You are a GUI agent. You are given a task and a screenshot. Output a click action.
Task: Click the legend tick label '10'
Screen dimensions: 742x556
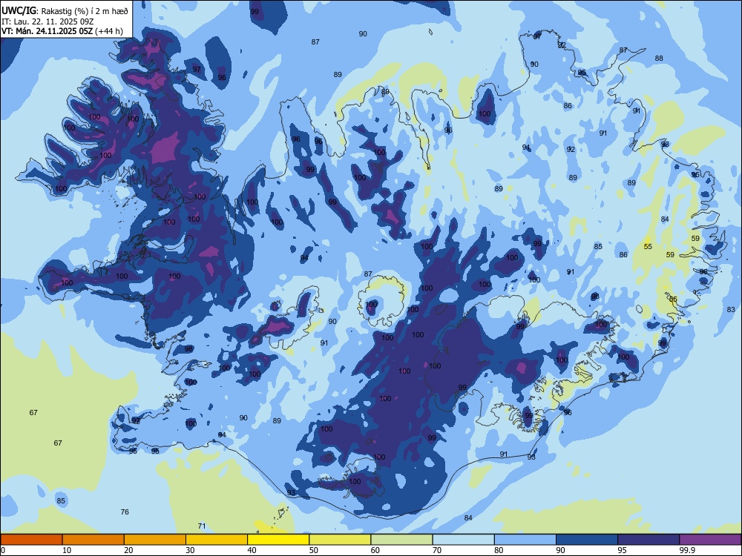[x=67, y=550]
